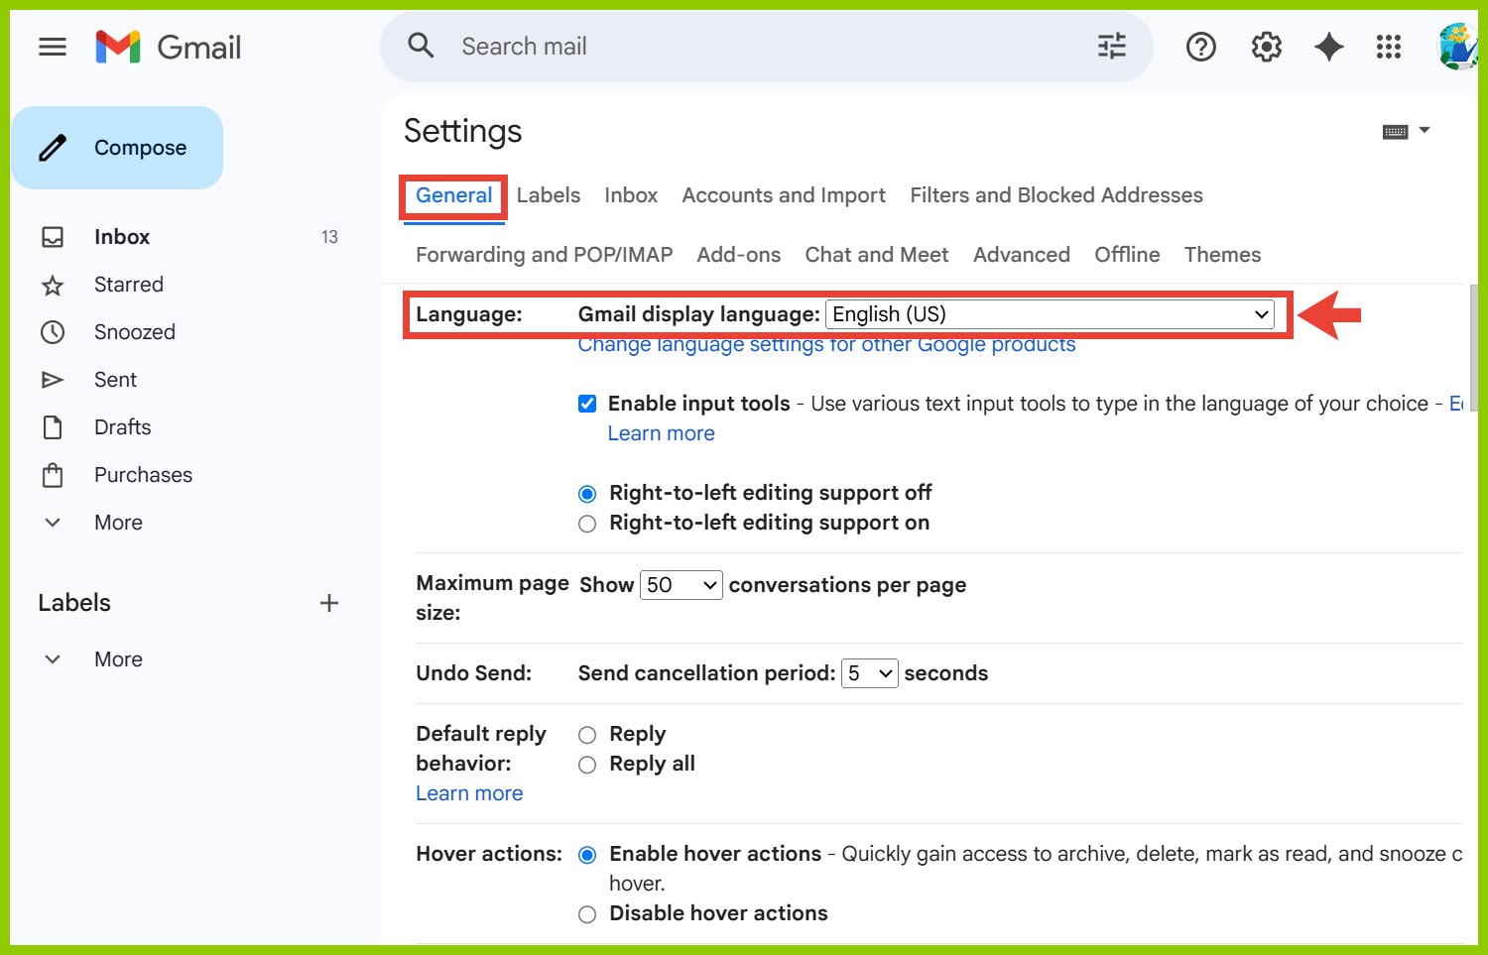Select input tool keyboard icon
This screenshot has width=1488, height=955.
coord(1396,132)
